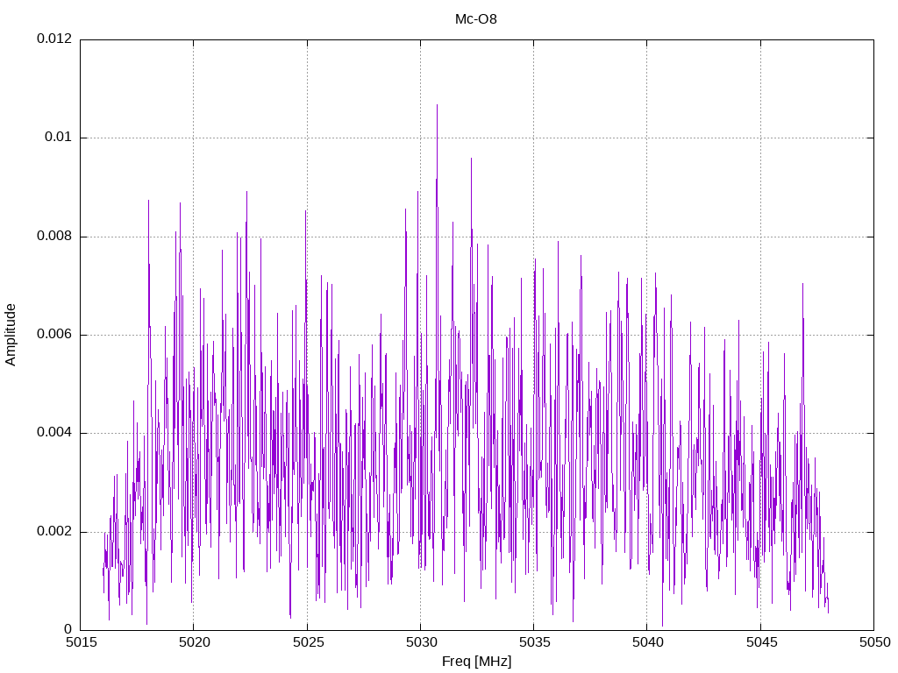Screen dimensions: 898x673
Task: Click y-axis tick label 0.004
Action: (x=54, y=433)
